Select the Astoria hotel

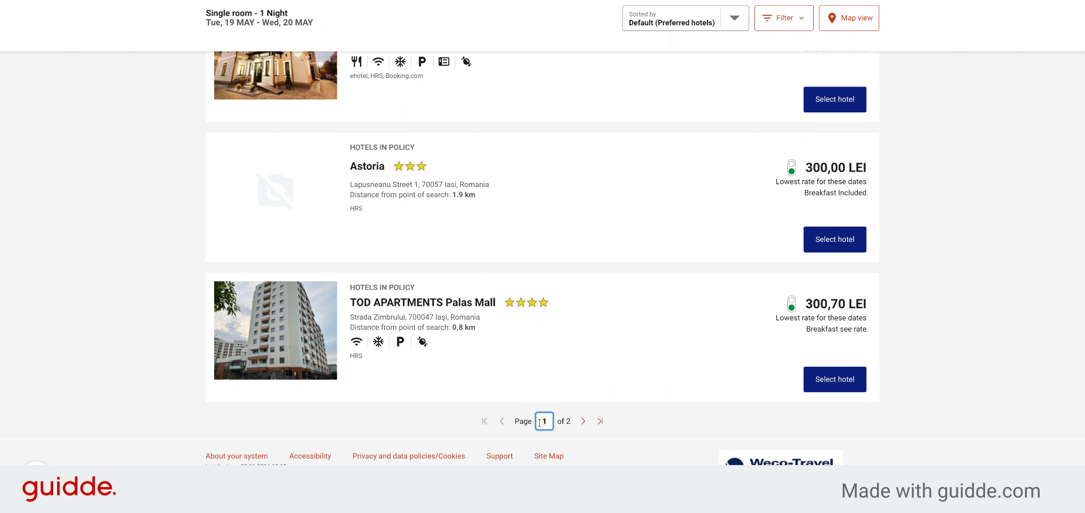click(835, 240)
